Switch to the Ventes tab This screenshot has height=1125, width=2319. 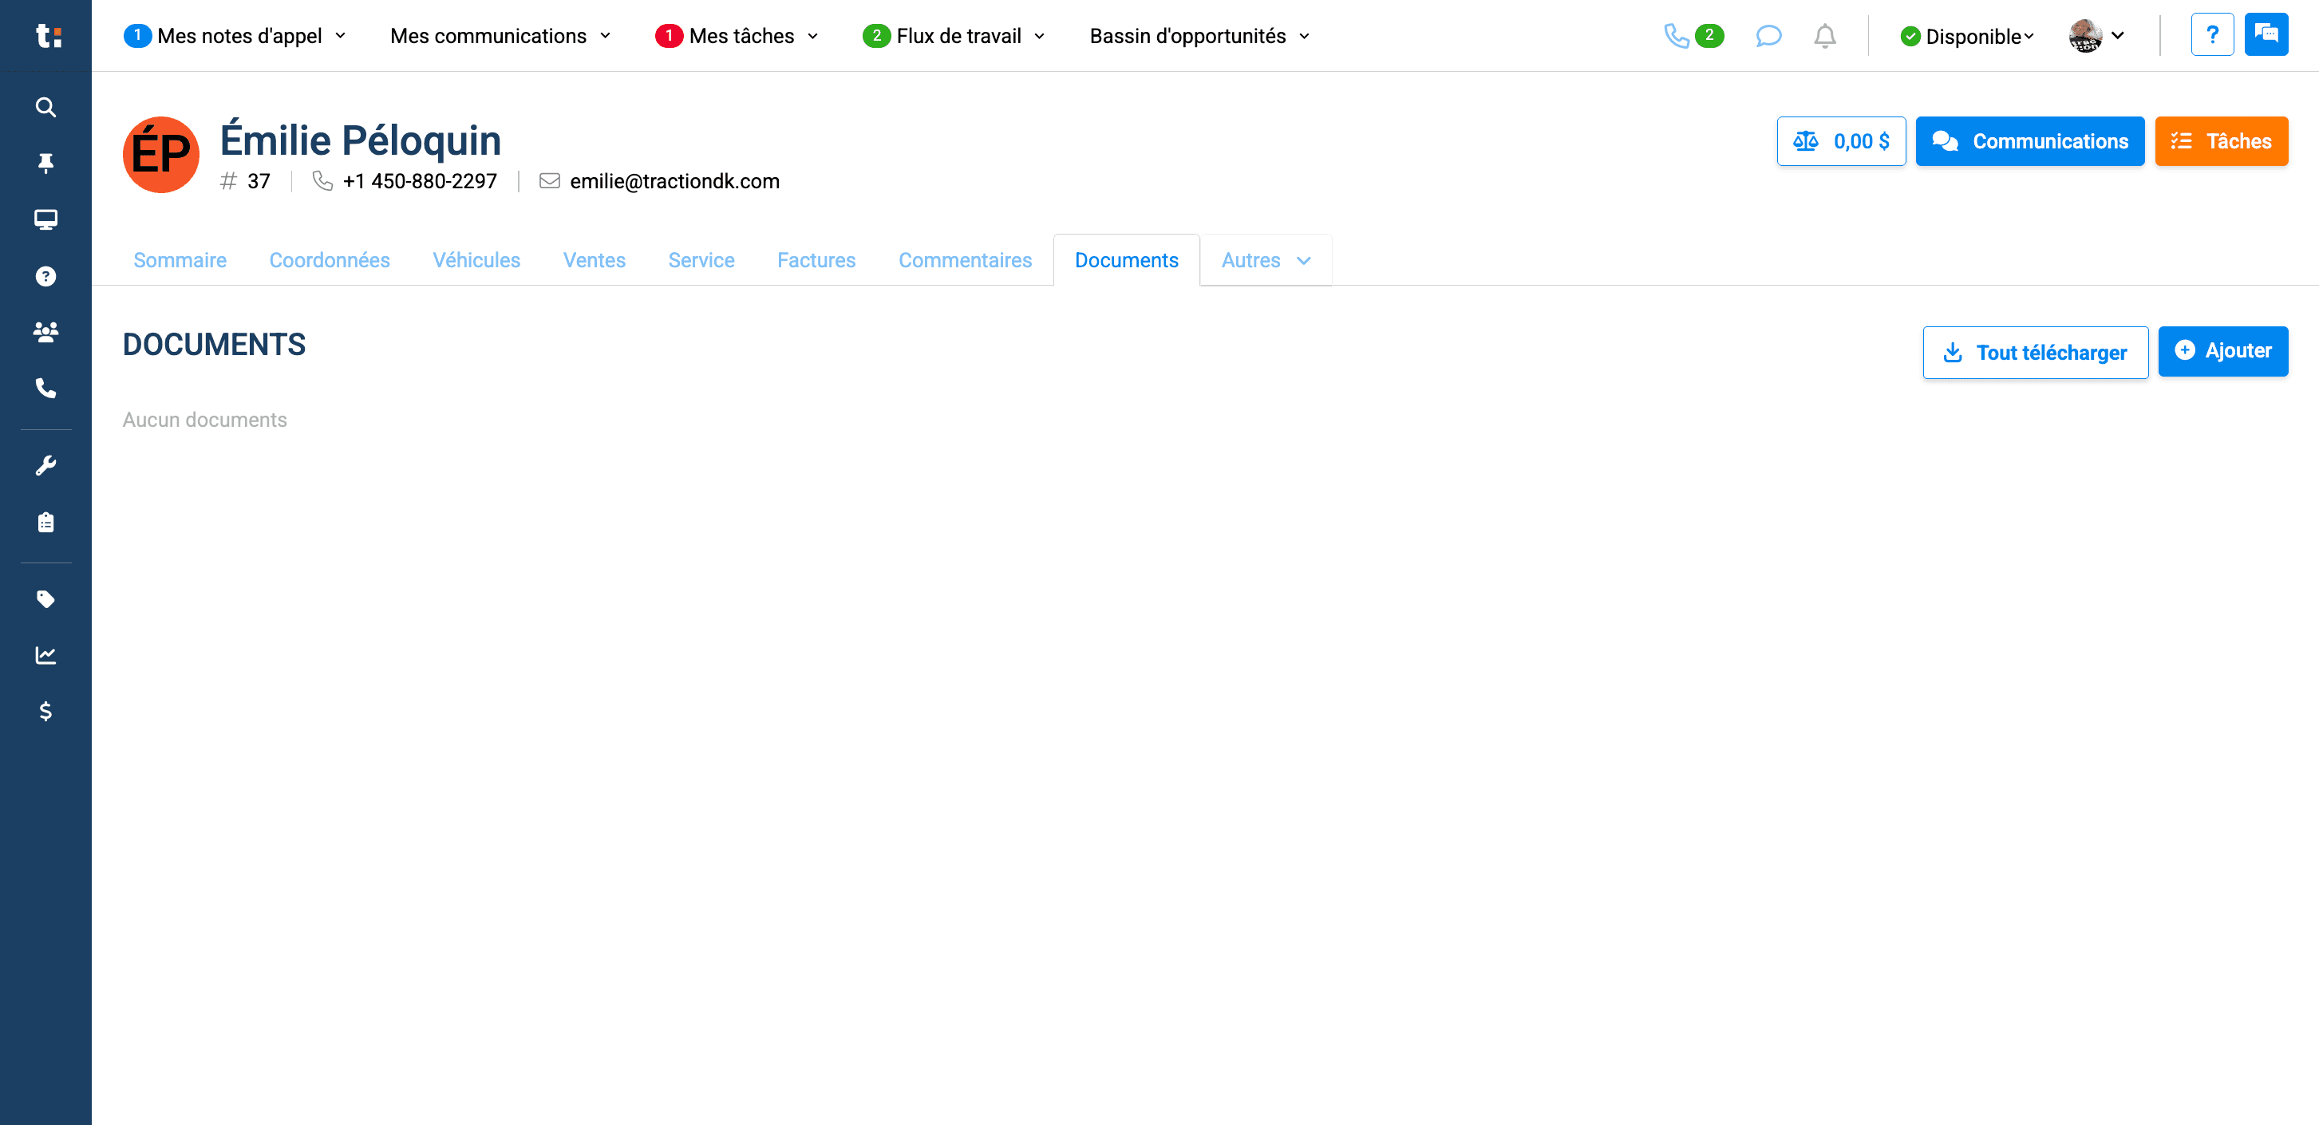595,260
